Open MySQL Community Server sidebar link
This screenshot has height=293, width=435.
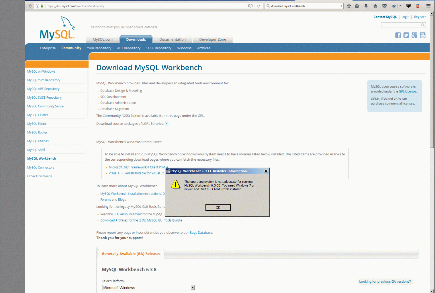46,106
